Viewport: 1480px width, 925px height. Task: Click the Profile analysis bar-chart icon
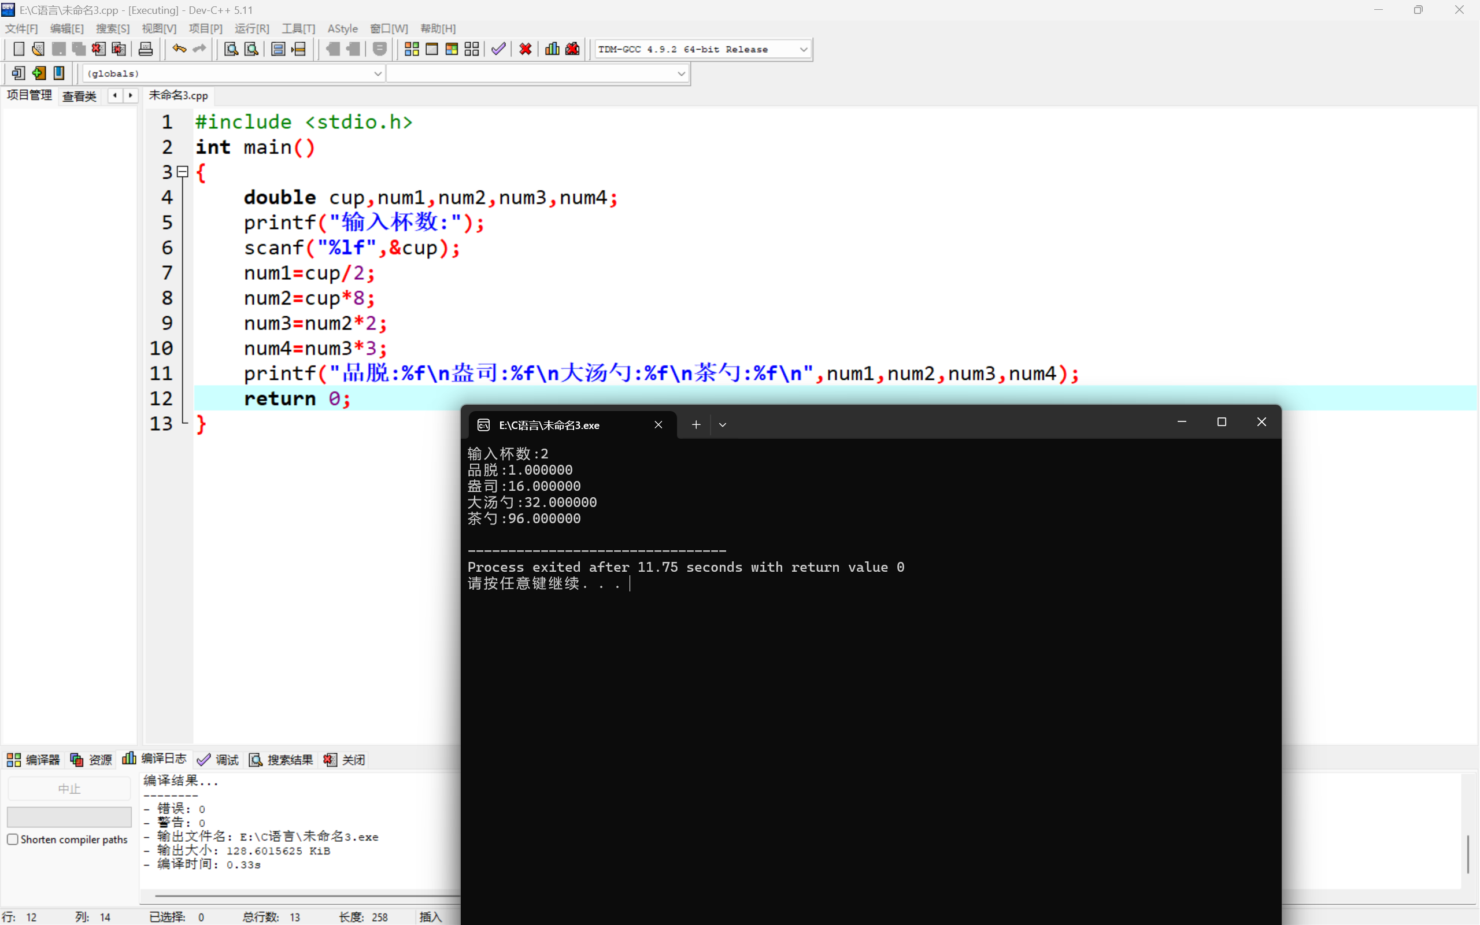(552, 49)
